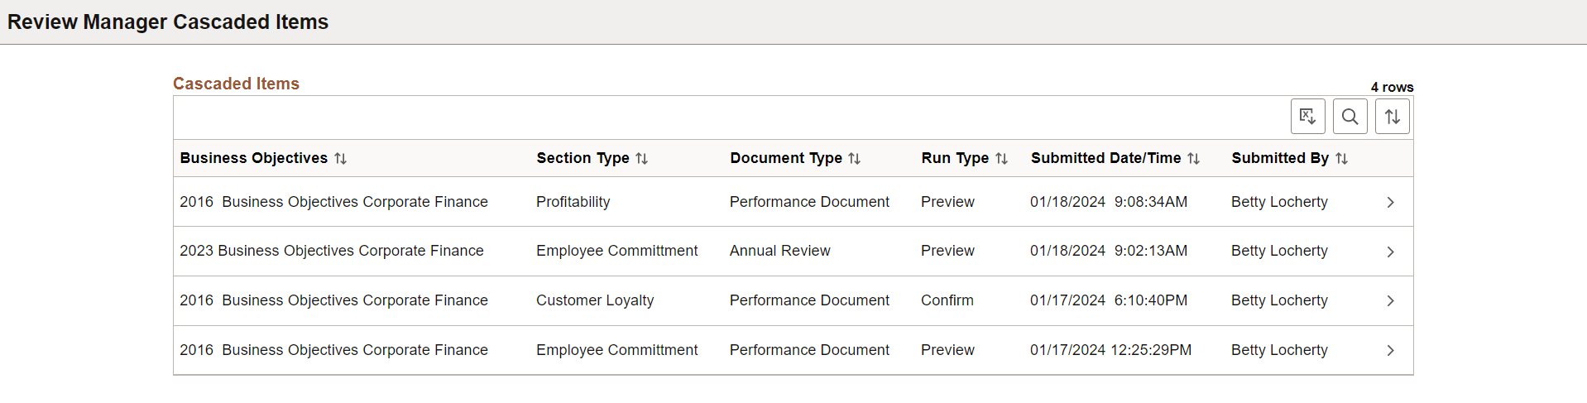Select the 01/18/2024 9:08:34AM date cell
The width and height of the screenshot is (1587, 403).
click(x=1108, y=202)
